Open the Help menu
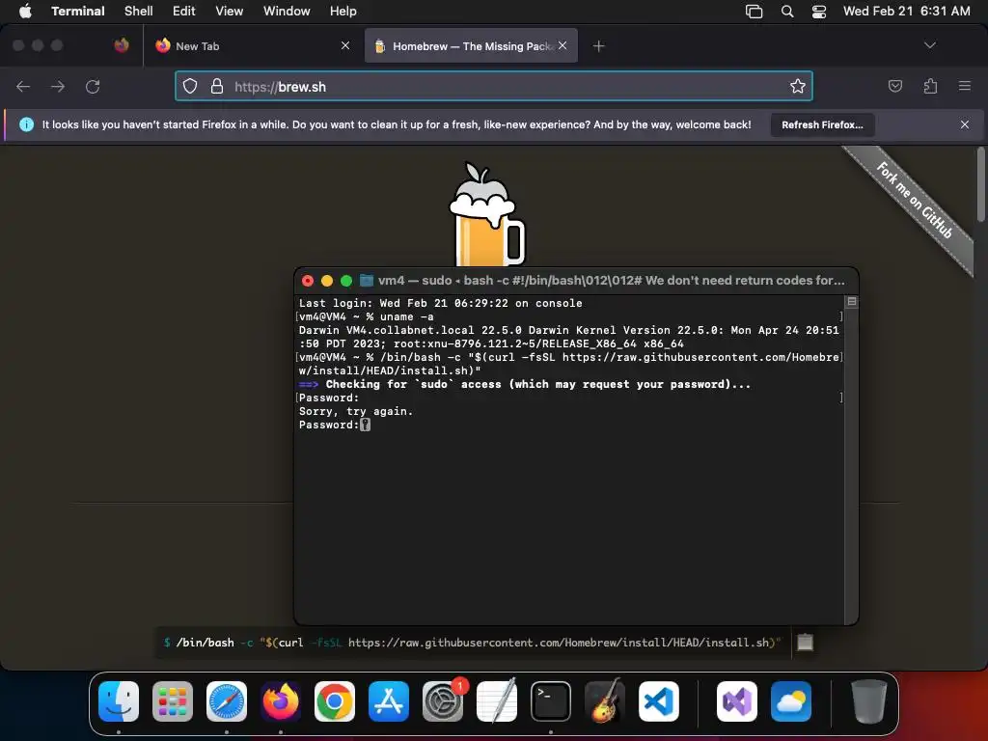988x741 pixels. pos(343,11)
